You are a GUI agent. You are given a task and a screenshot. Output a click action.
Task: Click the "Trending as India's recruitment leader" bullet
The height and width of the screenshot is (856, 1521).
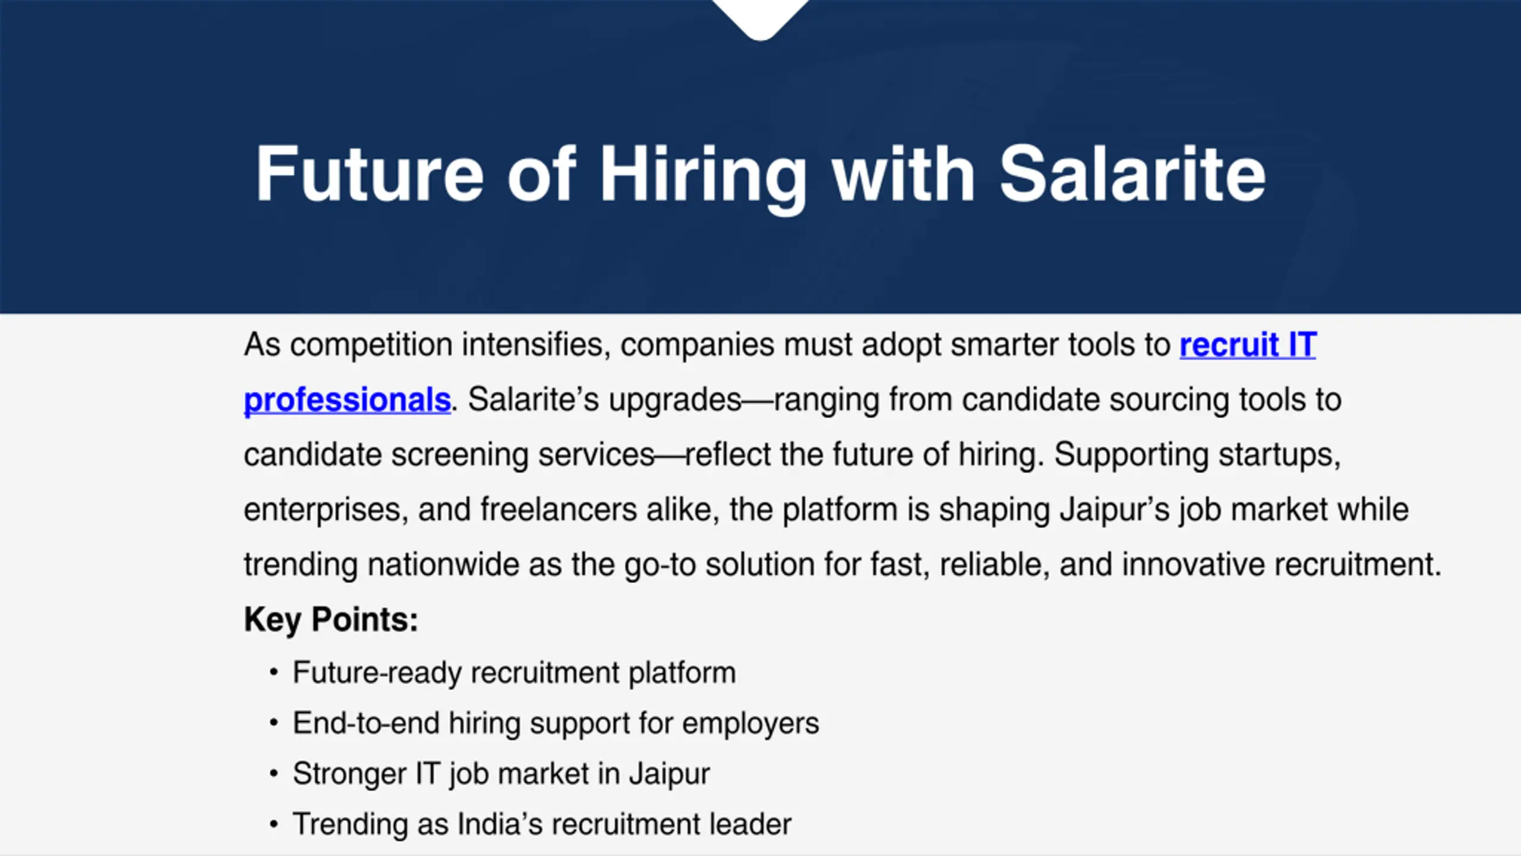click(541, 824)
